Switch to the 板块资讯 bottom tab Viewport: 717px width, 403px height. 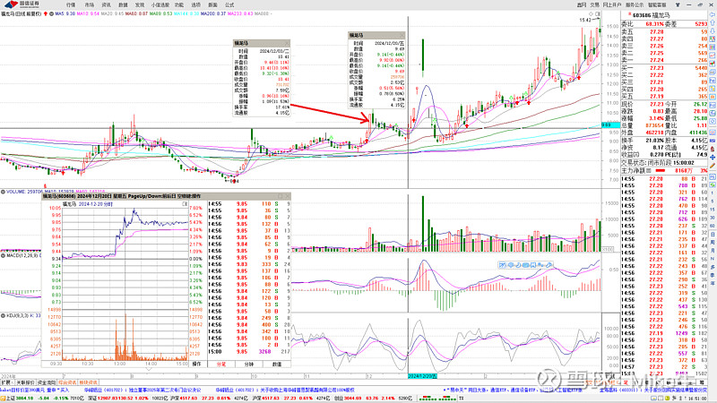click(x=88, y=382)
